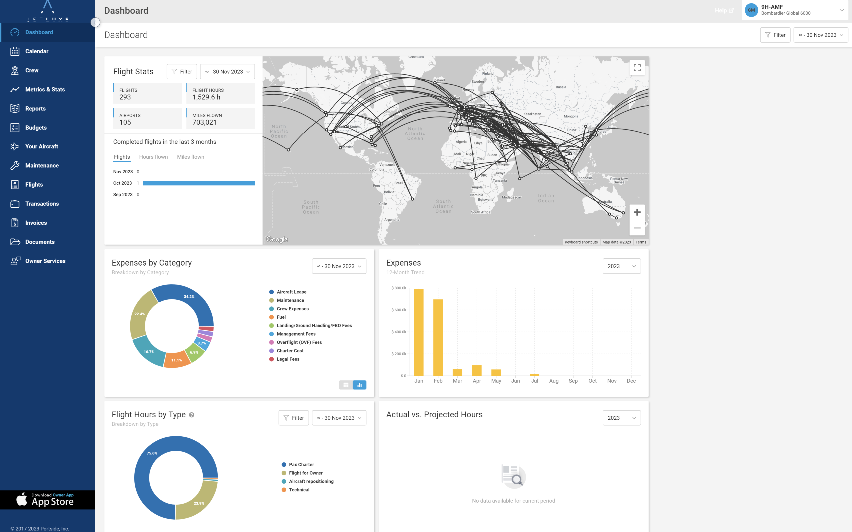Open the Help link in header
Screen dimensions: 852x532
tap(724, 11)
